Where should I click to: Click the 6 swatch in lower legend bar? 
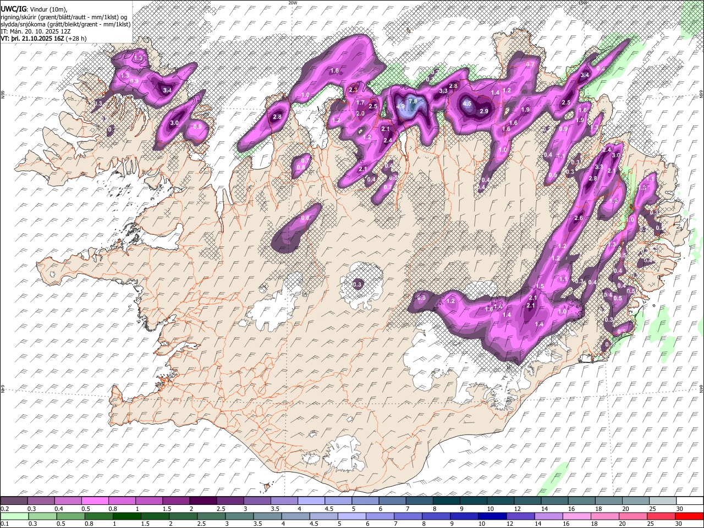pos(380,516)
